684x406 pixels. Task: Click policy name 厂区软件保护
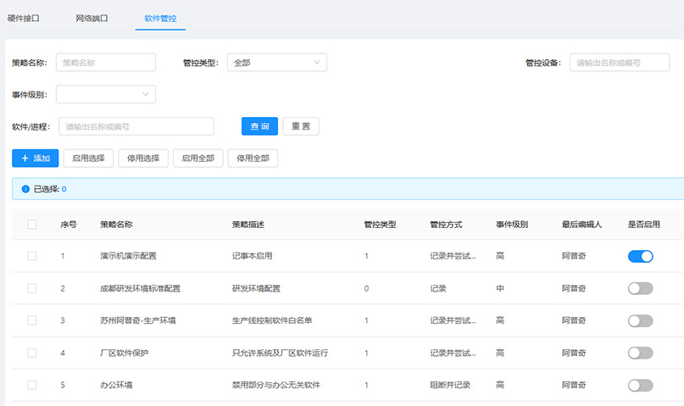click(125, 353)
